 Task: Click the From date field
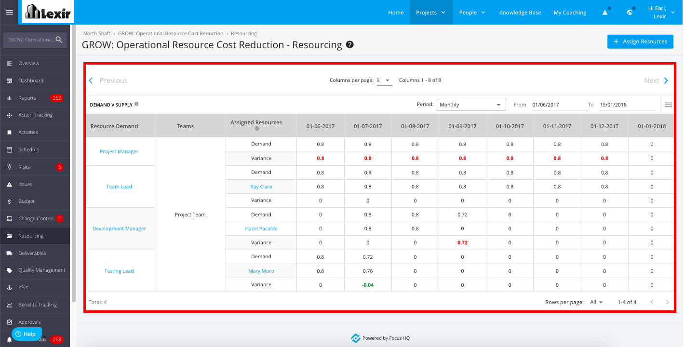click(x=560, y=105)
